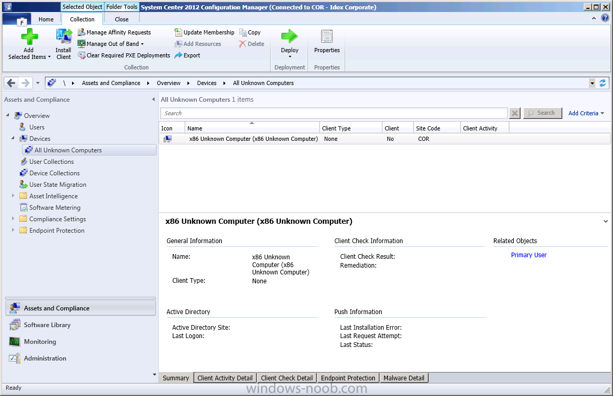Choose Clear Required PXE Deployments
Image resolution: width=613 pixels, height=396 pixels.
124,55
